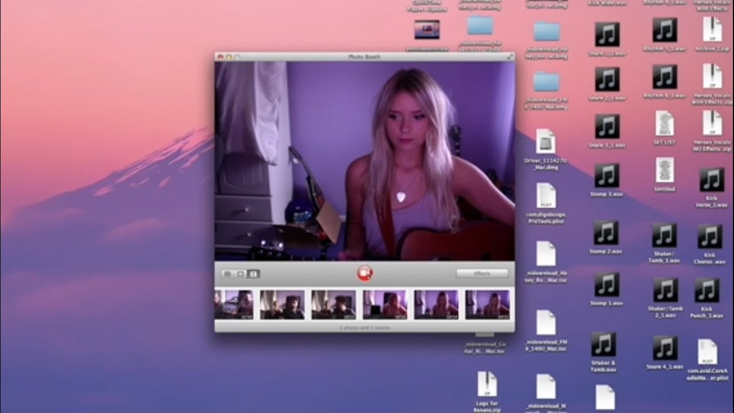The height and width of the screenshot is (413, 734).
Task: Select the Shaker/Tamb 2_1.wav audio file icon
Action: (665, 290)
